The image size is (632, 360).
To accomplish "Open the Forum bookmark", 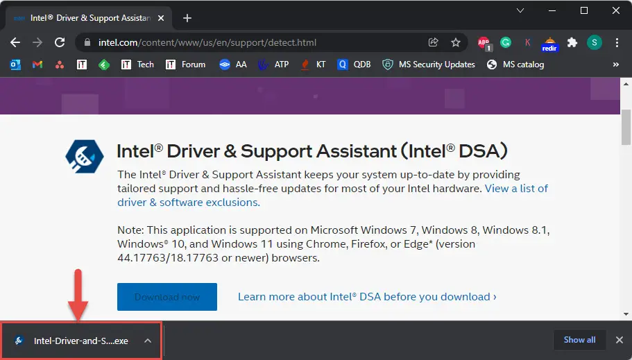I will [185, 65].
